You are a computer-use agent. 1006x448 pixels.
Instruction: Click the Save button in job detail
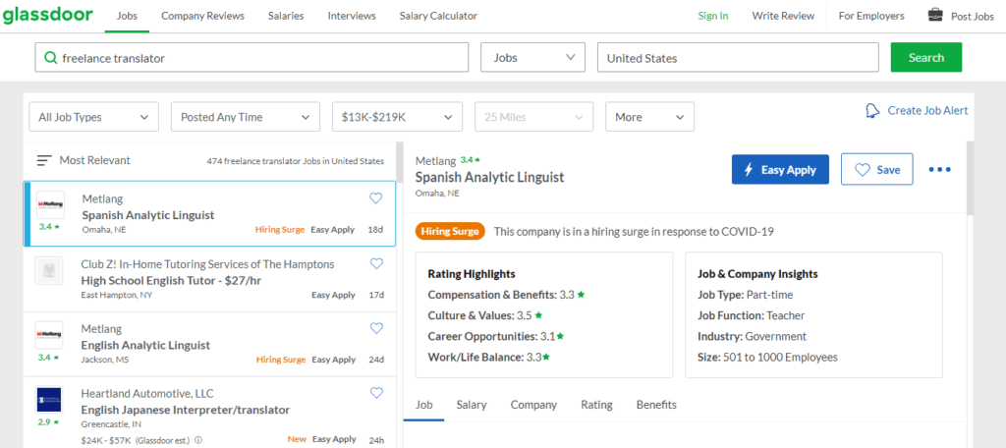[877, 169]
